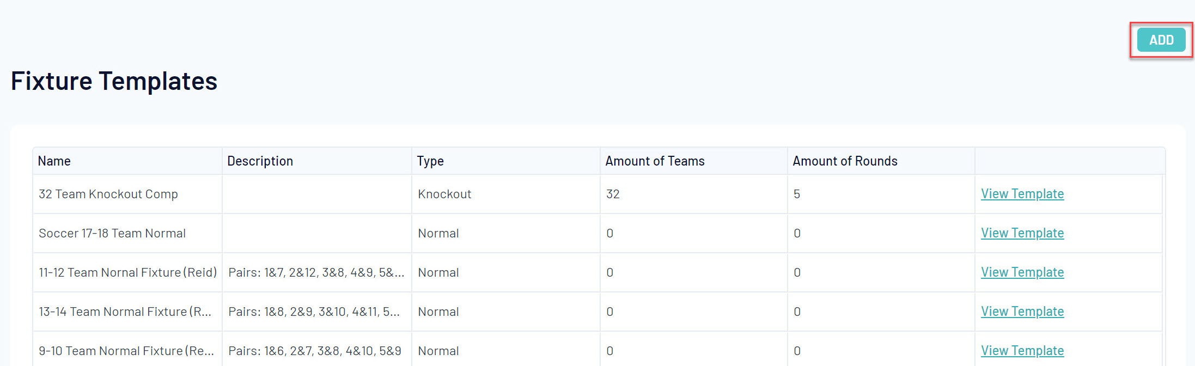The width and height of the screenshot is (1195, 366).
Task: Click the Knockout type cell
Action: tap(444, 194)
